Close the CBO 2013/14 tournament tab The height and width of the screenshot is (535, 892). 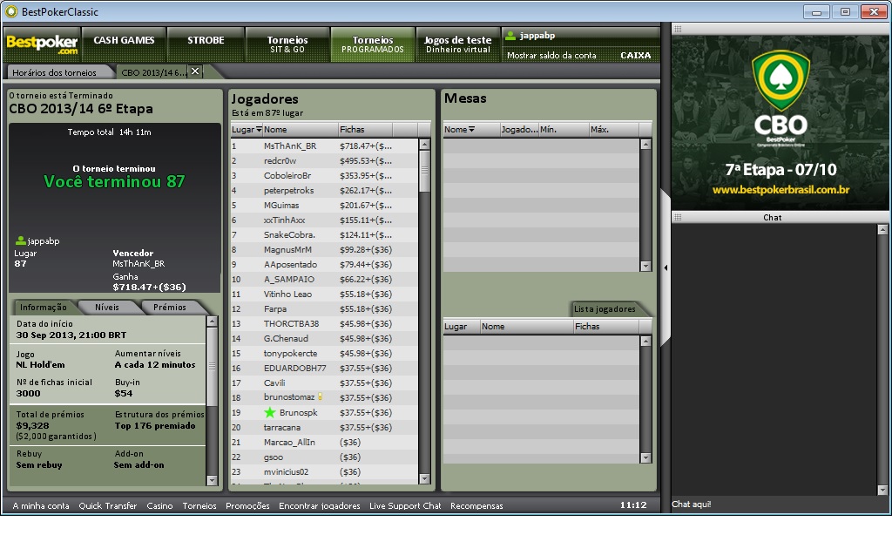tap(195, 71)
